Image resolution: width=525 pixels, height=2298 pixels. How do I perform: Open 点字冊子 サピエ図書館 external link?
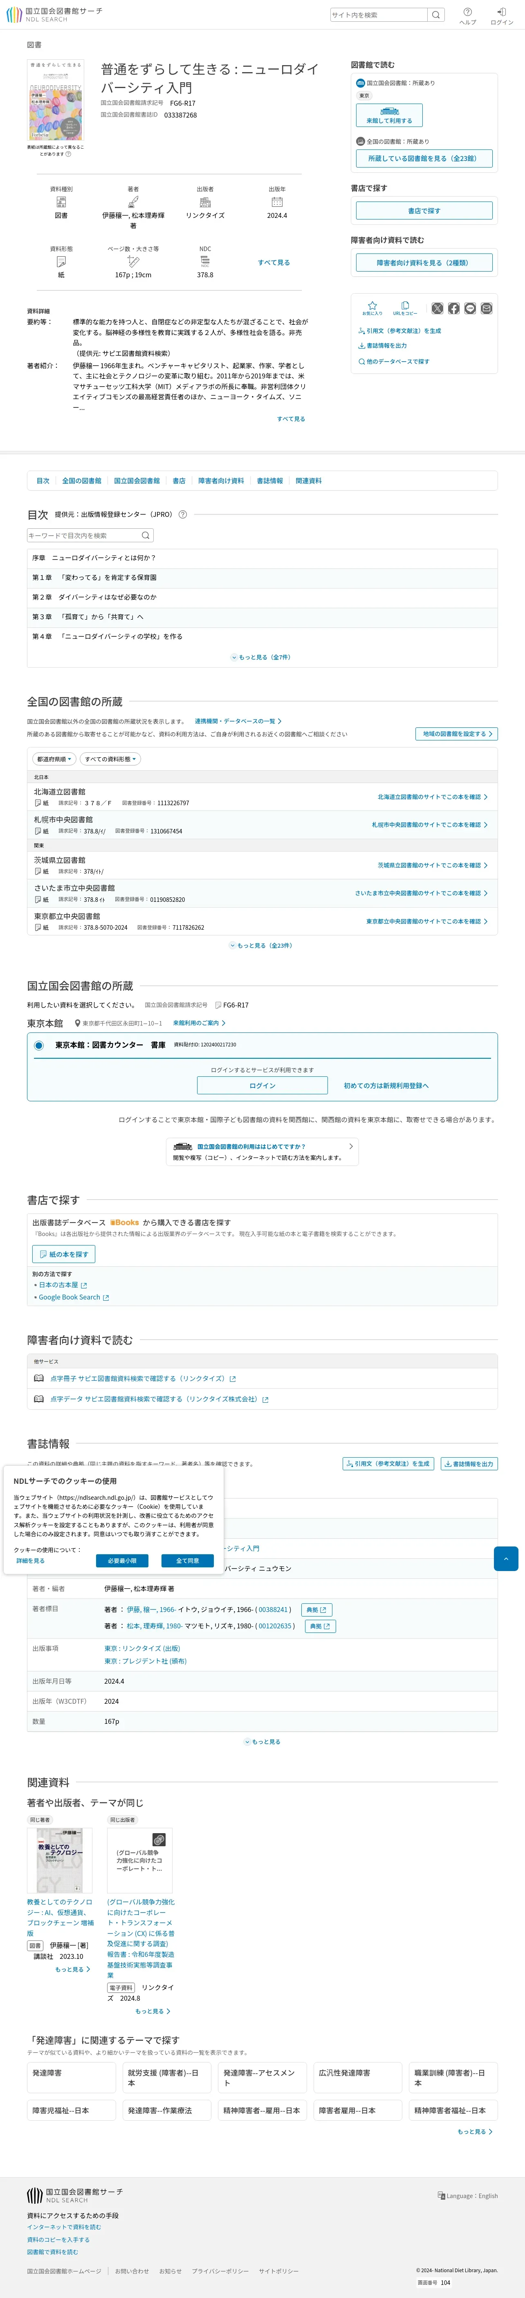click(143, 1379)
